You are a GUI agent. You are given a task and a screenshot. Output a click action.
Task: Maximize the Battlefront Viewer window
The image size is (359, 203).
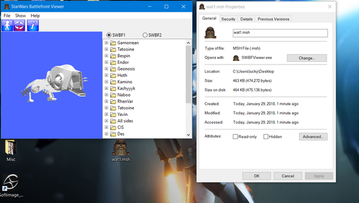tap(167, 6)
